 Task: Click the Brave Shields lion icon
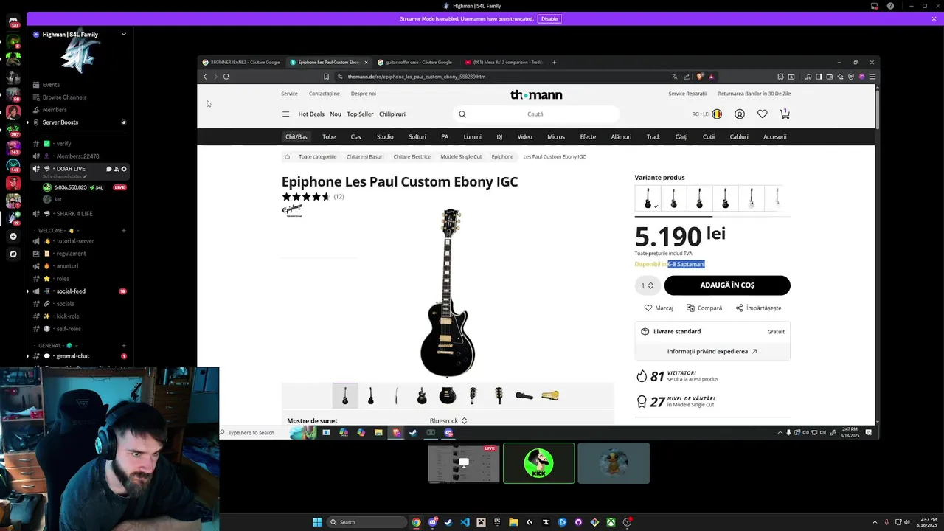[700, 77]
